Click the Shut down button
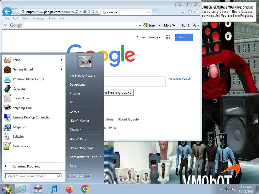This screenshot has width=259, height=194. 76,176
